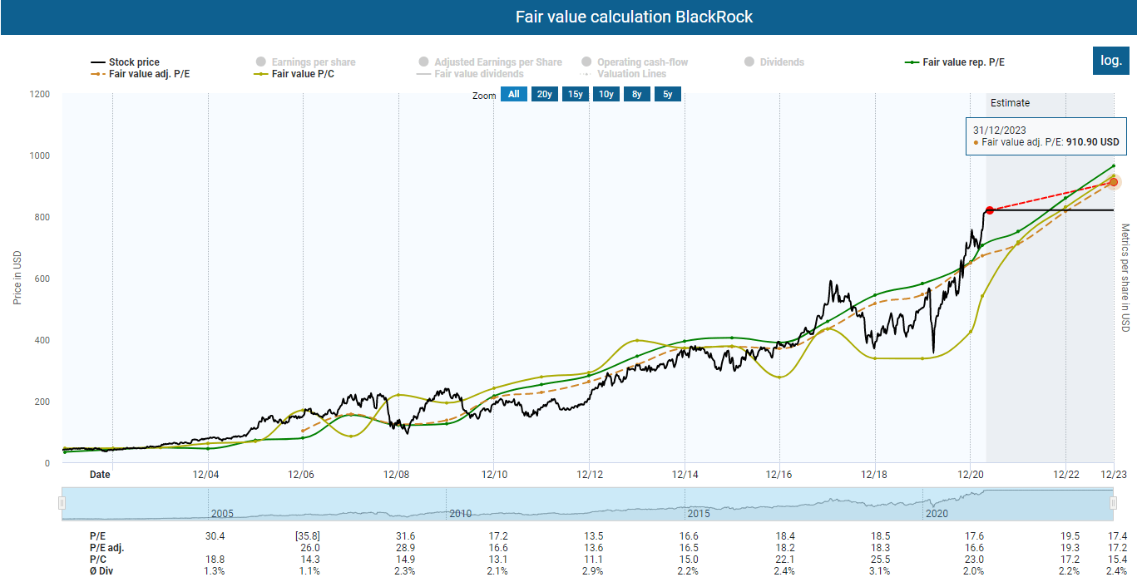Select the 20y zoom range
Viewport: 1137px width, 582px height.
[x=544, y=95]
